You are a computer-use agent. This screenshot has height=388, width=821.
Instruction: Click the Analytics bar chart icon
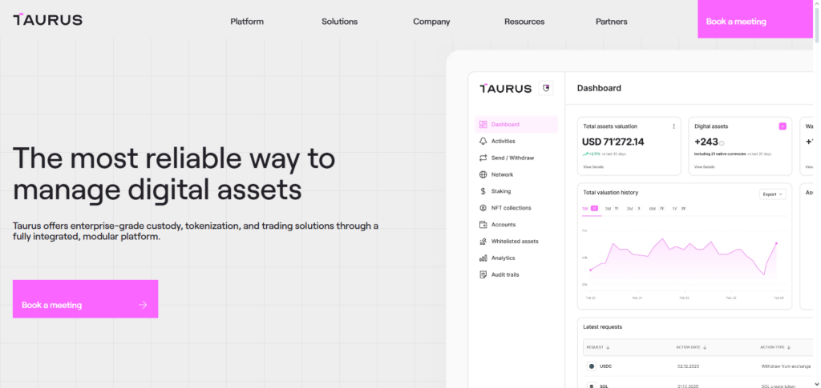click(483, 258)
